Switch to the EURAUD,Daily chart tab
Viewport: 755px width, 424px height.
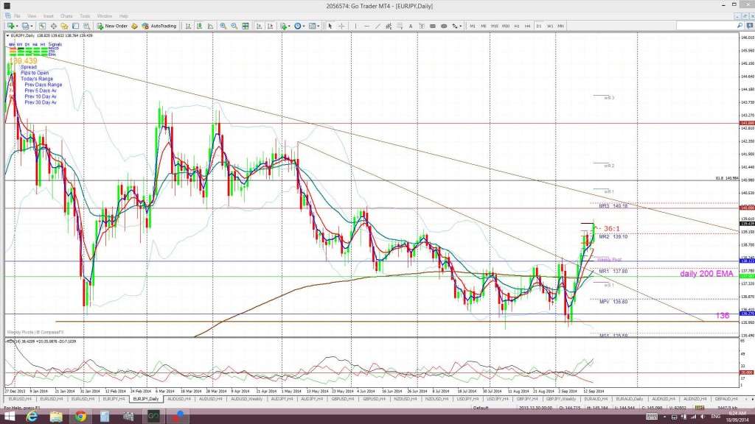pyautogui.click(x=630, y=399)
